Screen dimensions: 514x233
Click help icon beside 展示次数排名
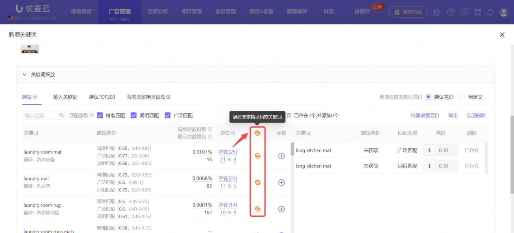210,137
